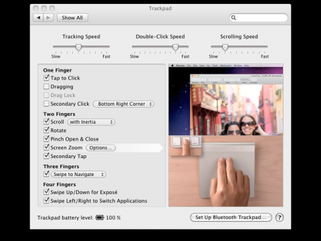This screenshot has height=241, width=321.
Task: Open Screen Zoom Options
Action: [x=101, y=148]
